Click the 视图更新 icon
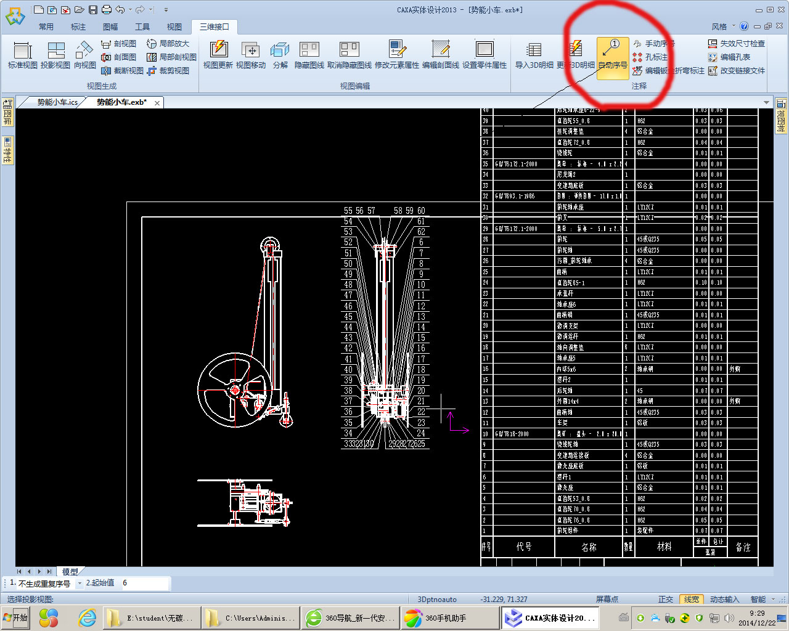Viewport: 789px width, 631px height. coord(218,55)
